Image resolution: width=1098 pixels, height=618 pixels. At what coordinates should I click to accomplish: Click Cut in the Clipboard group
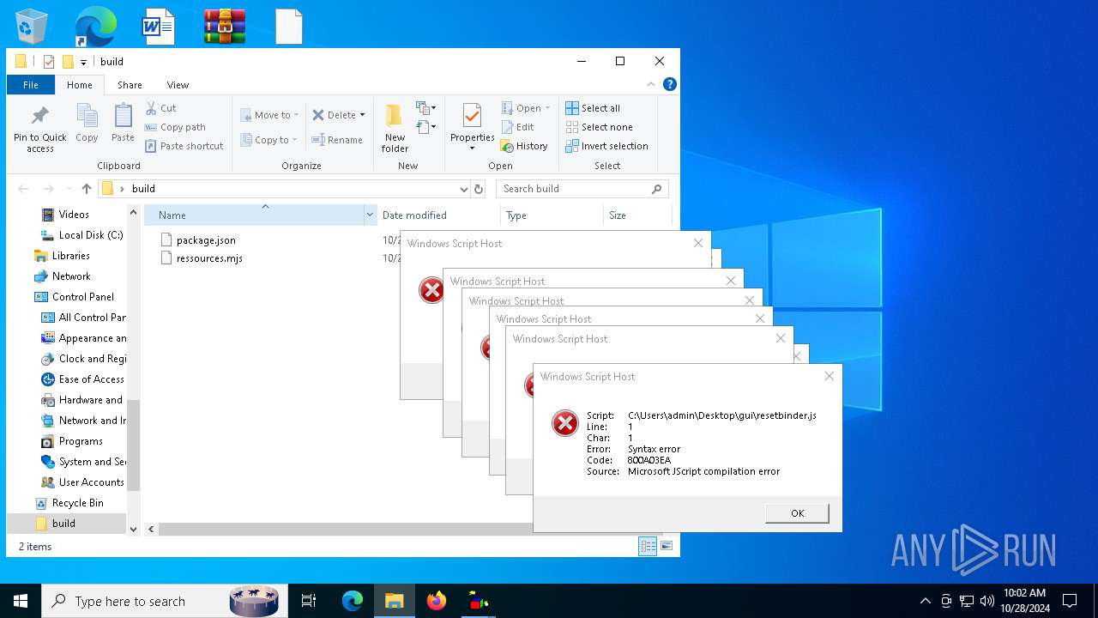pos(160,108)
